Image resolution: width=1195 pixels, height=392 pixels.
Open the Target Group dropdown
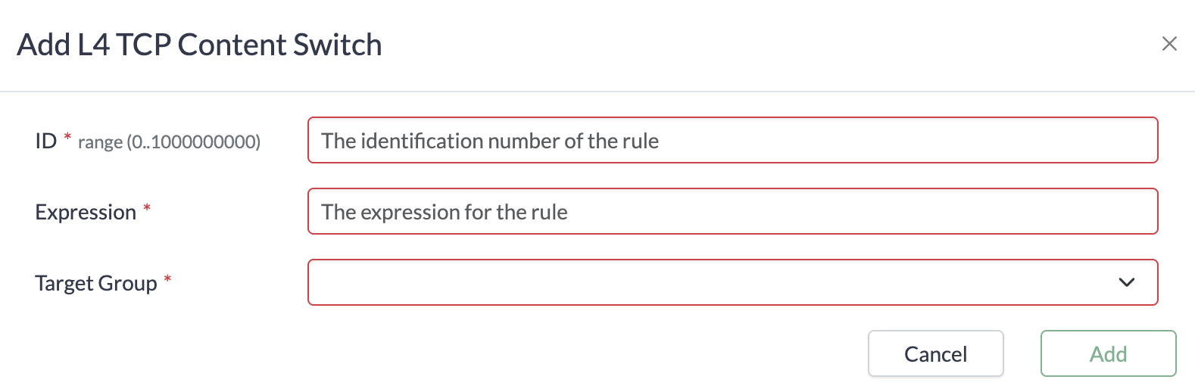coord(732,282)
